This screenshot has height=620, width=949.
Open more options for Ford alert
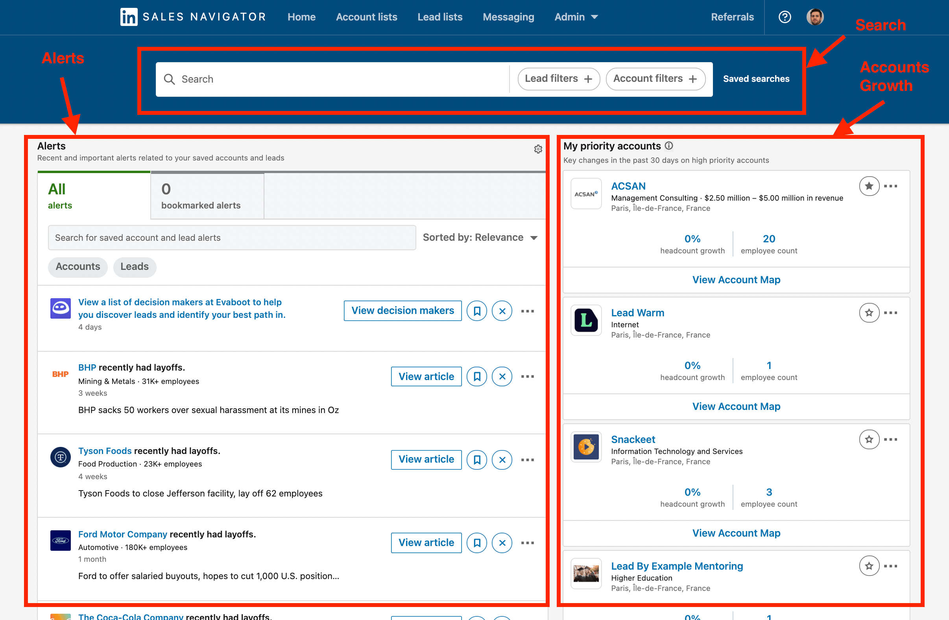tap(527, 542)
